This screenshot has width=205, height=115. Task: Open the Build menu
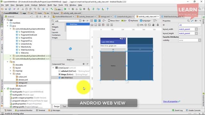[50, 5]
